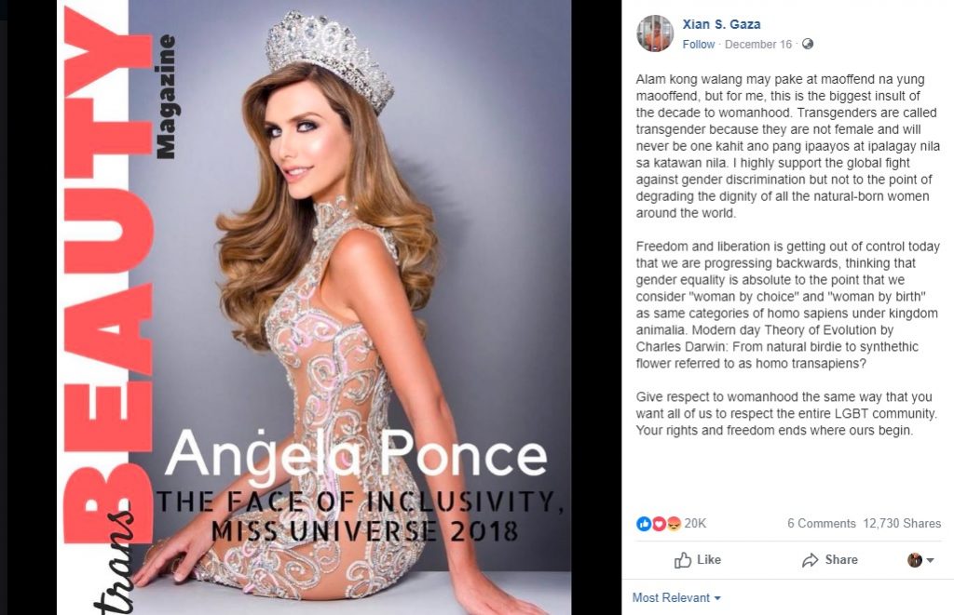The image size is (954, 615).
Task: Open the Xian S. Gaza profile name link
Action: (x=721, y=24)
